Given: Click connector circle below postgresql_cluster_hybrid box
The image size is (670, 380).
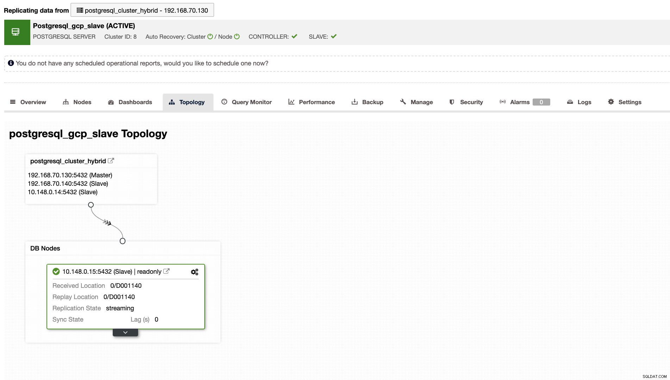Looking at the screenshot, I should 91,205.
